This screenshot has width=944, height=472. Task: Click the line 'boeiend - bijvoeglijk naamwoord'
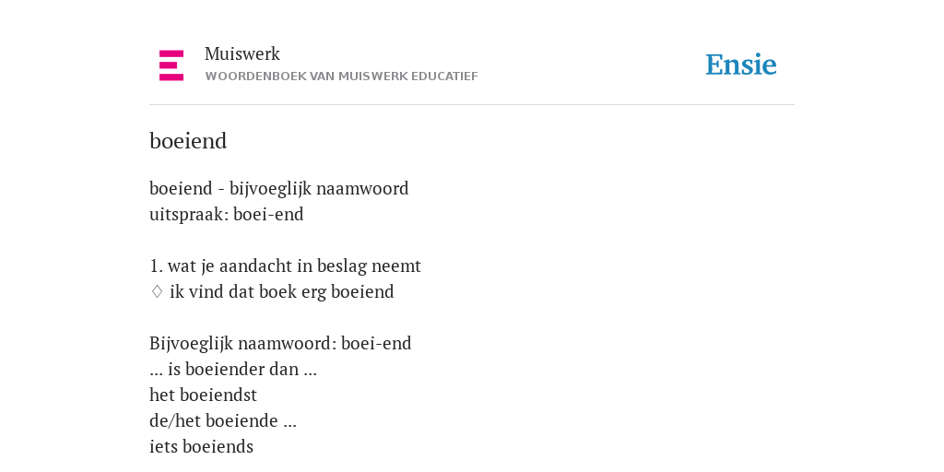[278, 188]
